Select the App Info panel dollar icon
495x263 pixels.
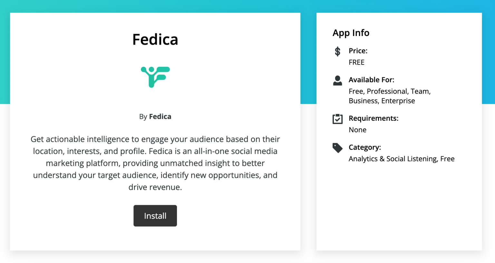coord(337,51)
